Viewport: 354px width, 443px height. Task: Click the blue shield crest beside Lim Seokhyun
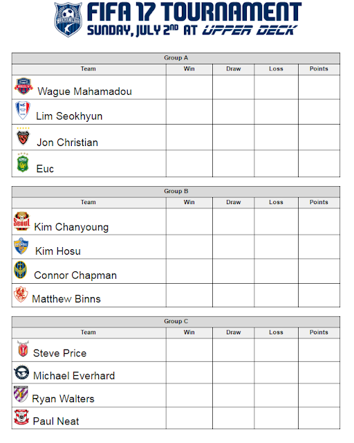tap(23, 110)
